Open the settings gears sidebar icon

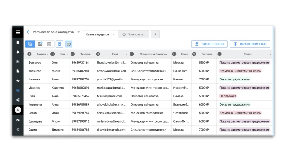pos(18,100)
